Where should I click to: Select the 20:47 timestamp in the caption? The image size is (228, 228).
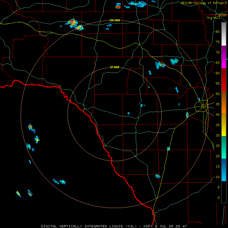181,226
